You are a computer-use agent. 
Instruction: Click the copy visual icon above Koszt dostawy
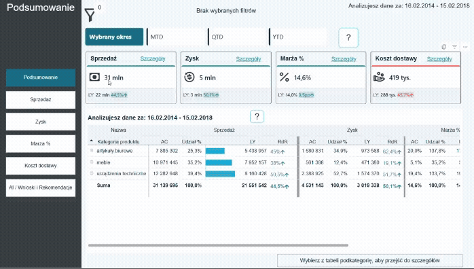[443, 47]
